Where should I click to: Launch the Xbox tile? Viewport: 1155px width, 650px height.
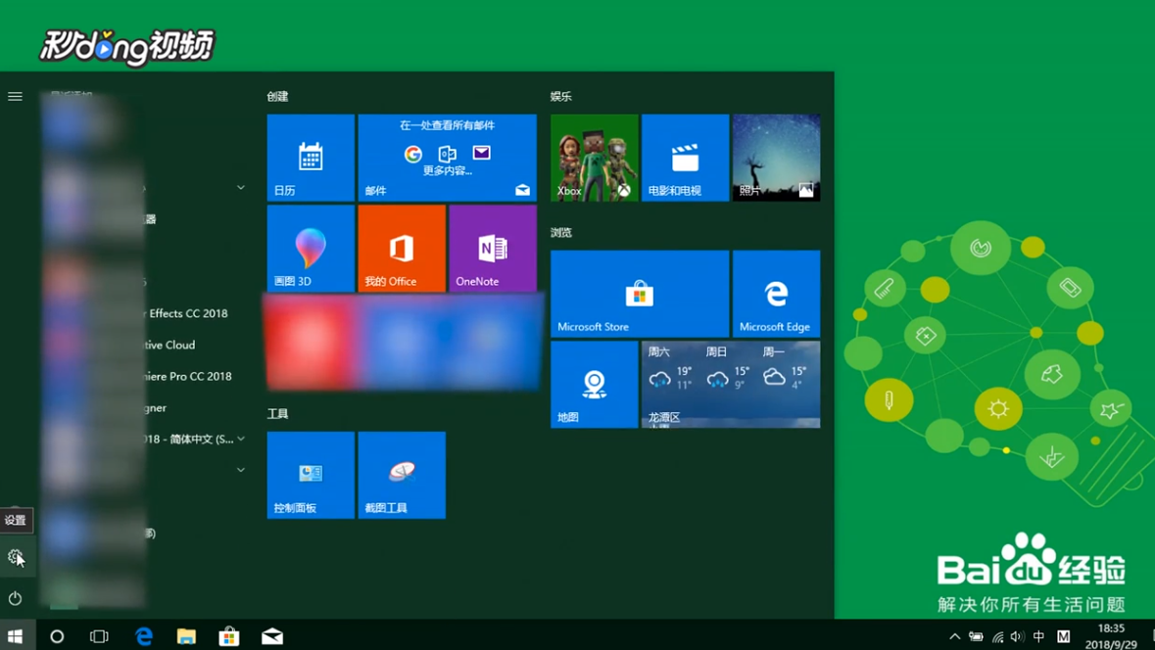[x=594, y=158]
